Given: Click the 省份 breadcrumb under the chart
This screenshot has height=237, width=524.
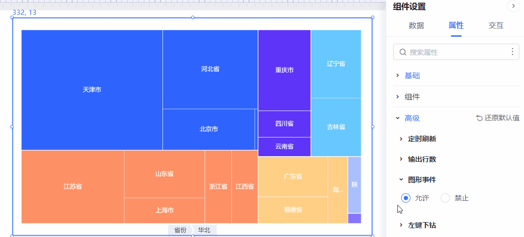Looking at the screenshot, I should pos(181,230).
